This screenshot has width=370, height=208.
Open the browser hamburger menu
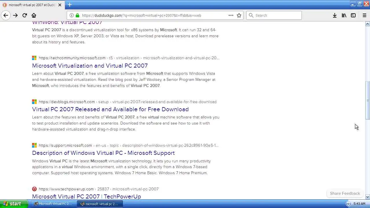[365, 15]
